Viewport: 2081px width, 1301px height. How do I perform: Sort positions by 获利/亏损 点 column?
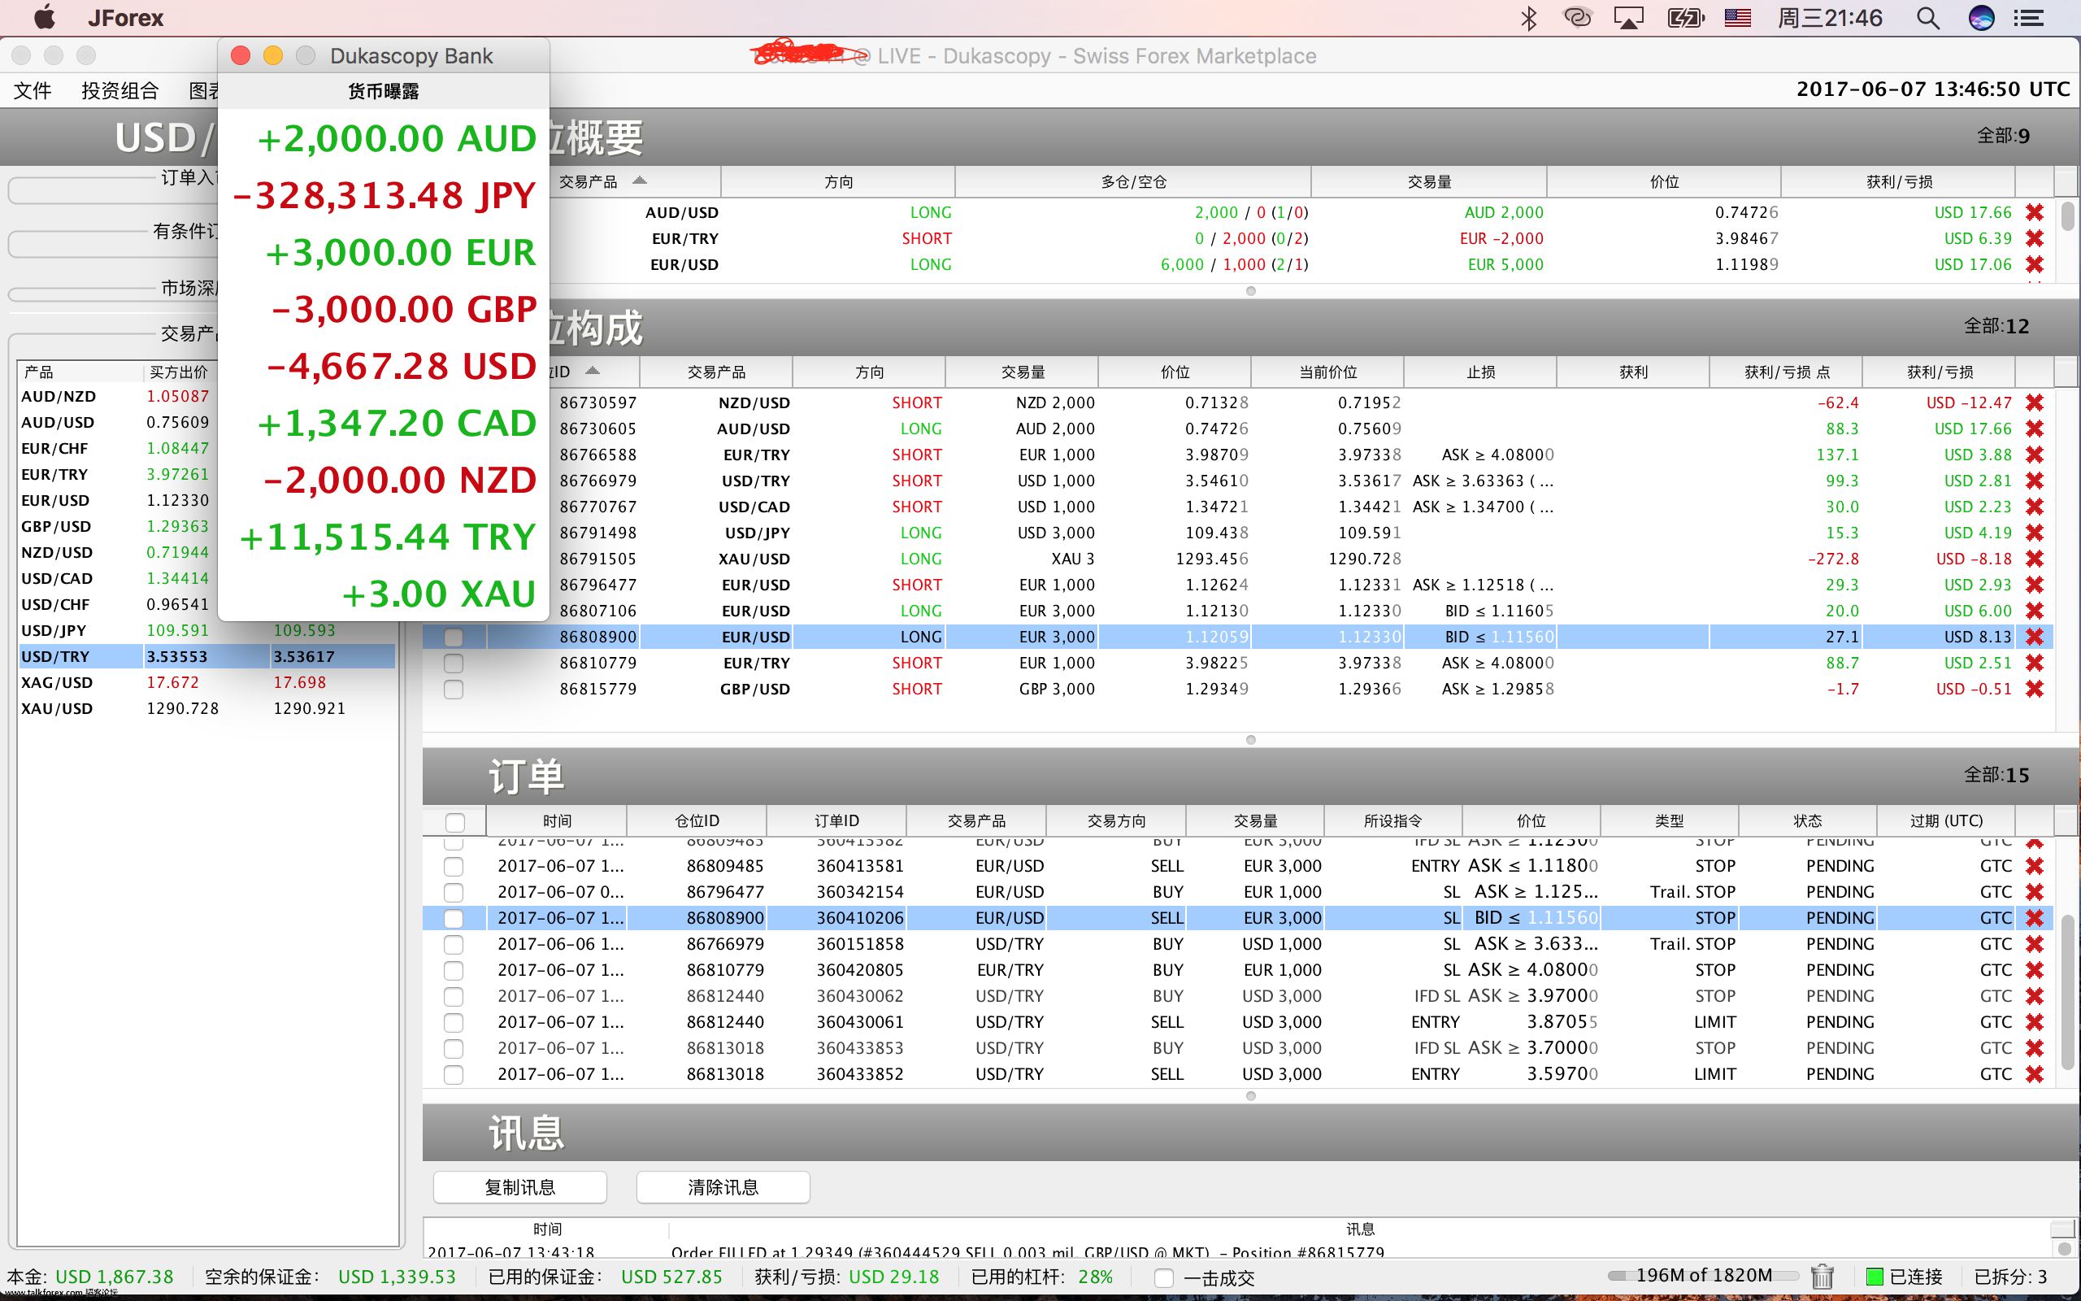[x=1786, y=372]
